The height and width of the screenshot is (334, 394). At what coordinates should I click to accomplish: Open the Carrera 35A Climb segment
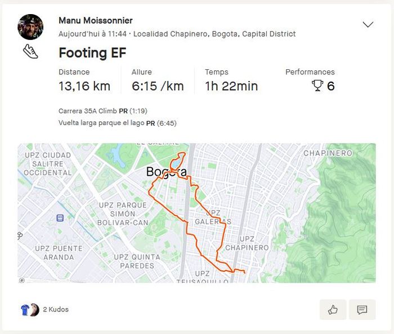tap(88, 111)
